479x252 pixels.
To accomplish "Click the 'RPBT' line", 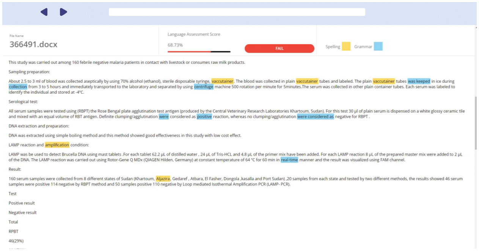I will click(13, 231).
